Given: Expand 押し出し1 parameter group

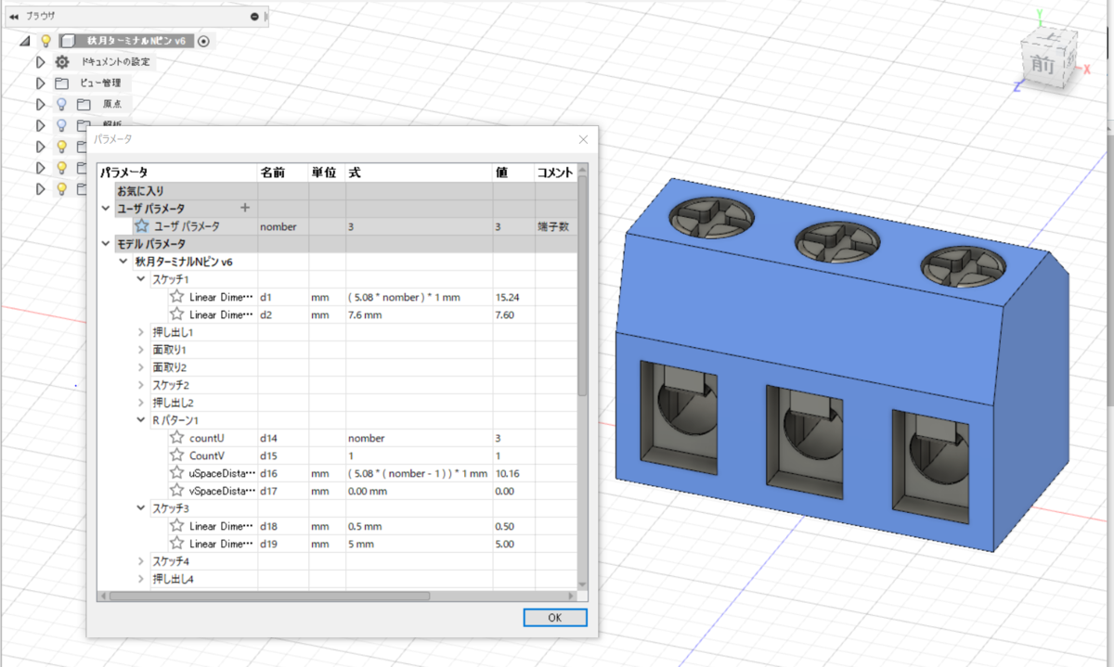Looking at the screenshot, I should click(x=141, y=332).
